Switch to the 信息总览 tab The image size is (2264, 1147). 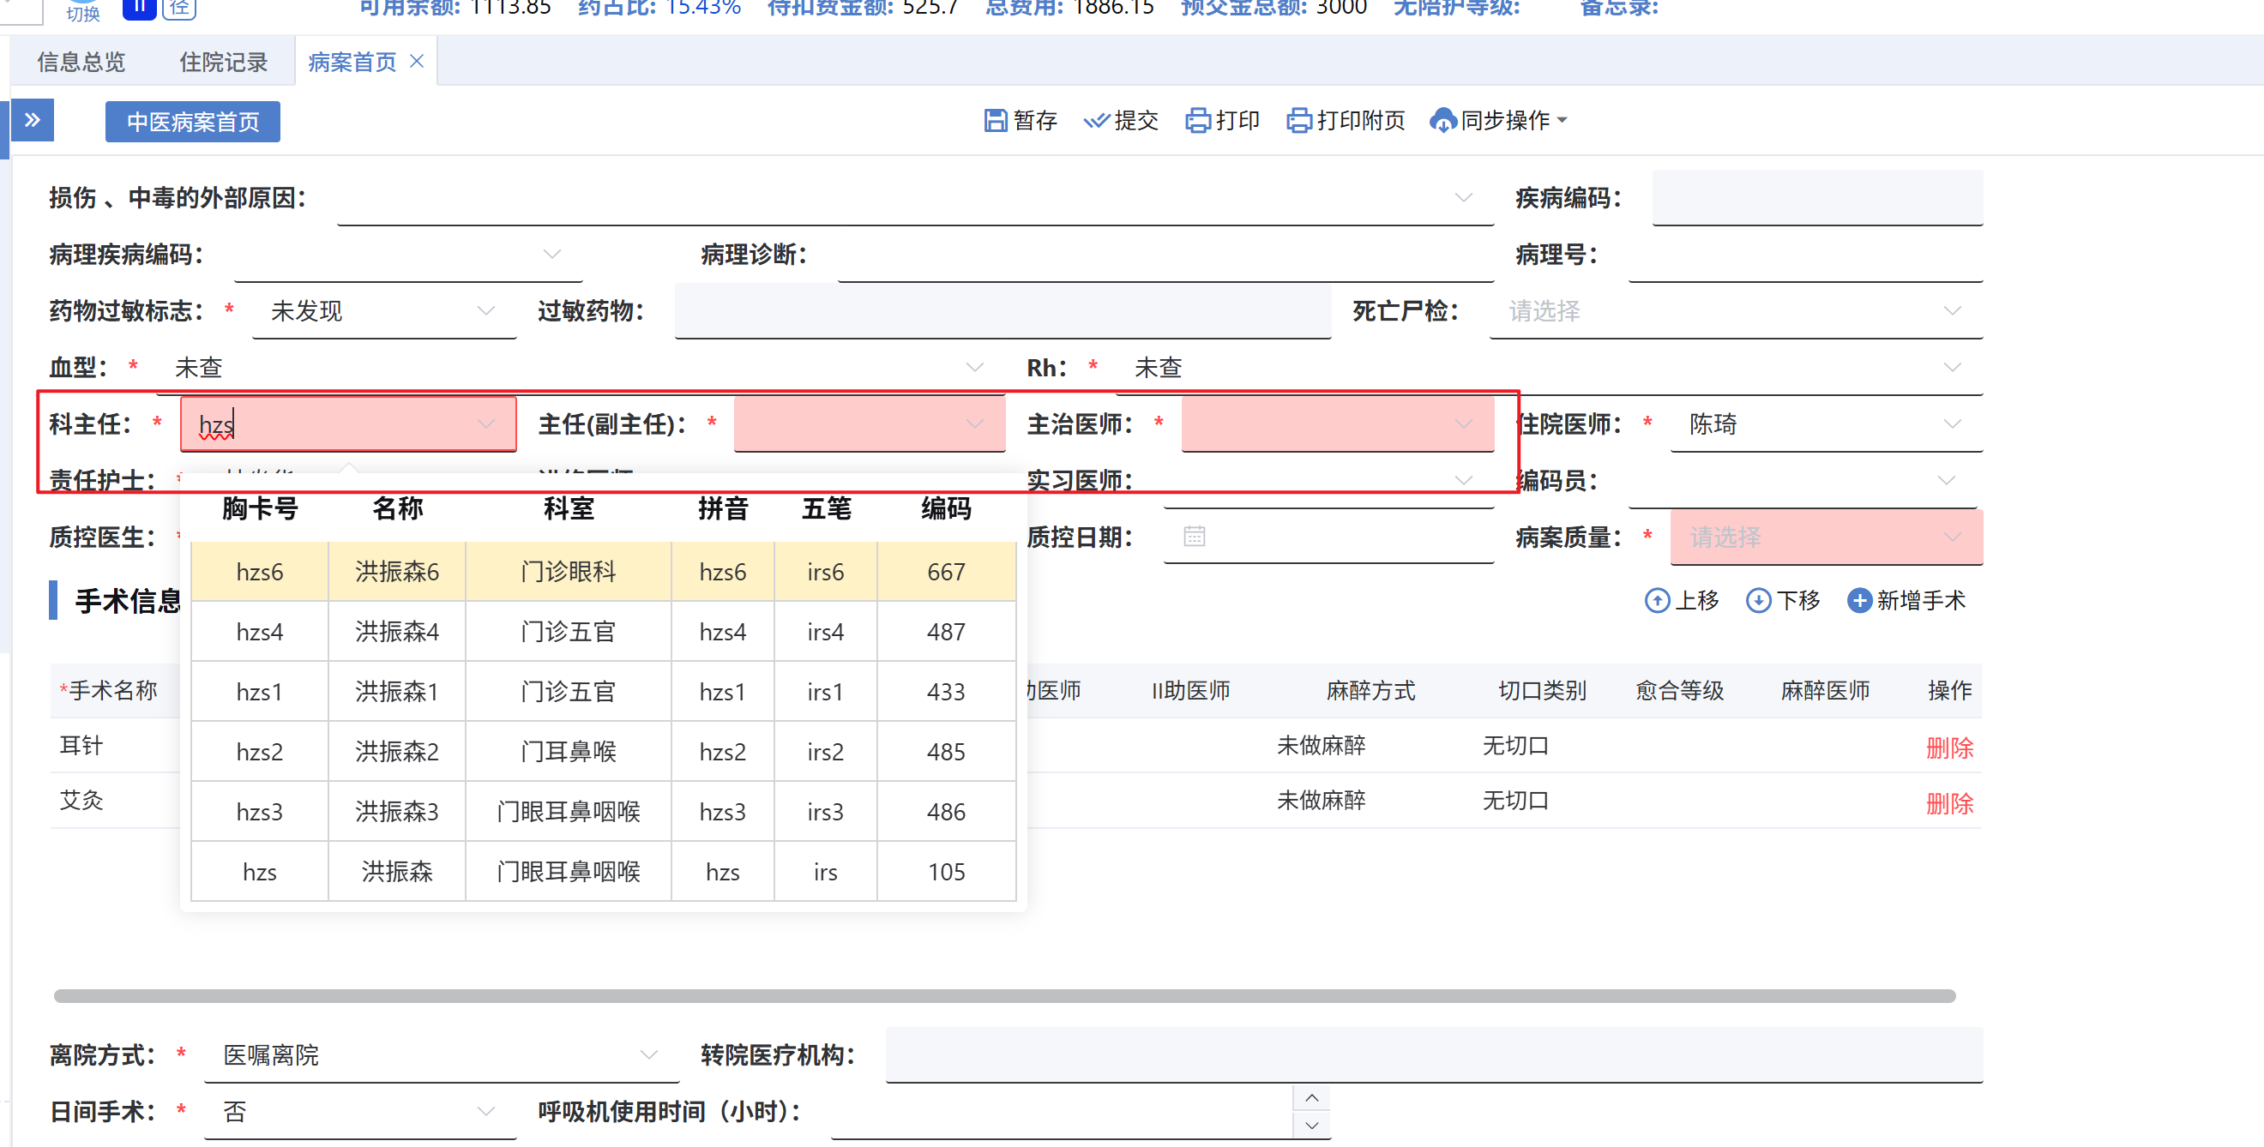tap(81, 63)
